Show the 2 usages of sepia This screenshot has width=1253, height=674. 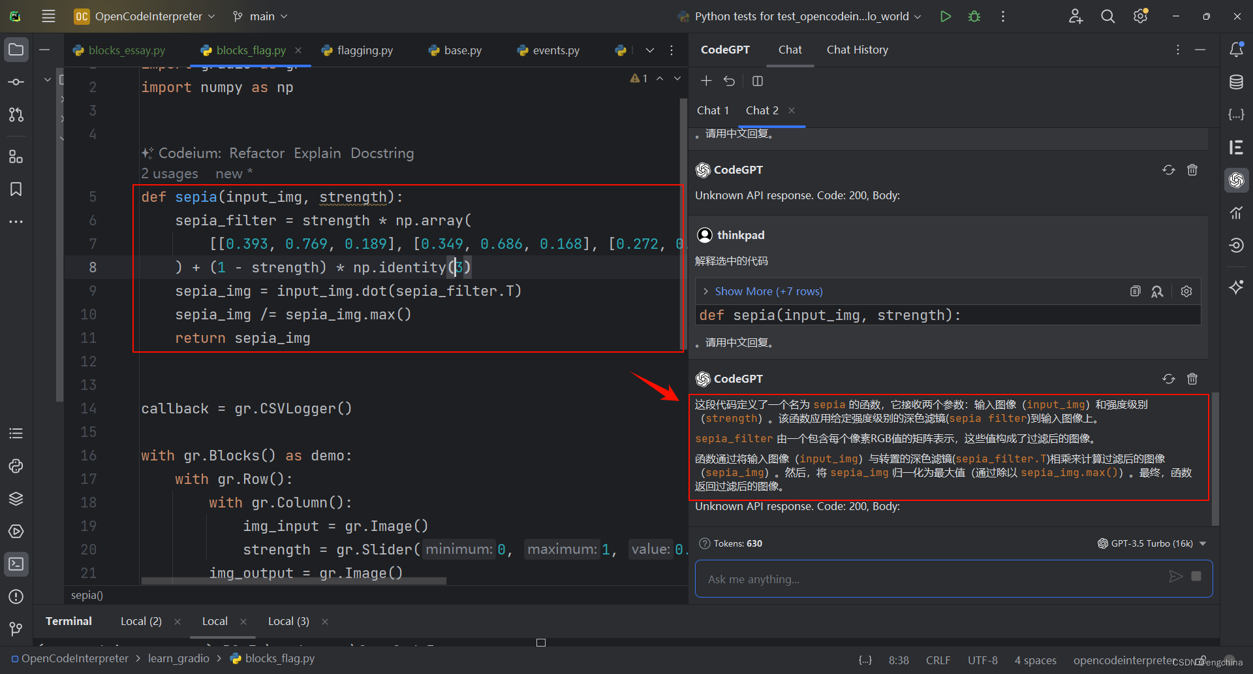click(x=170, y=174)
